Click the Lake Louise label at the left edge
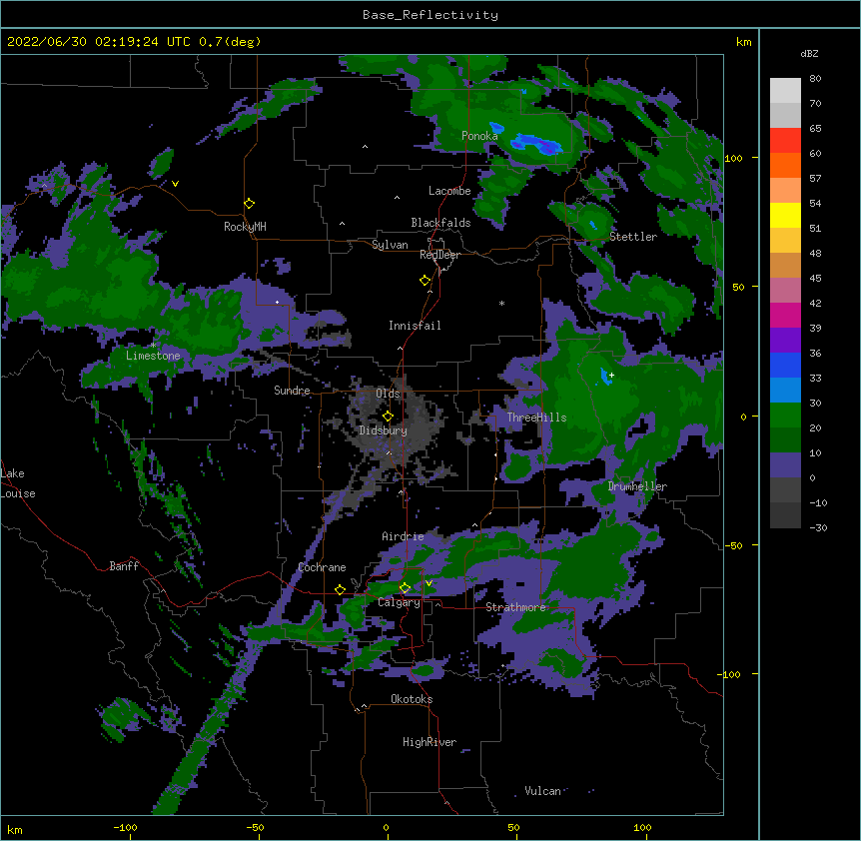Viewport: 861px width, 841px height. (18, 483)
